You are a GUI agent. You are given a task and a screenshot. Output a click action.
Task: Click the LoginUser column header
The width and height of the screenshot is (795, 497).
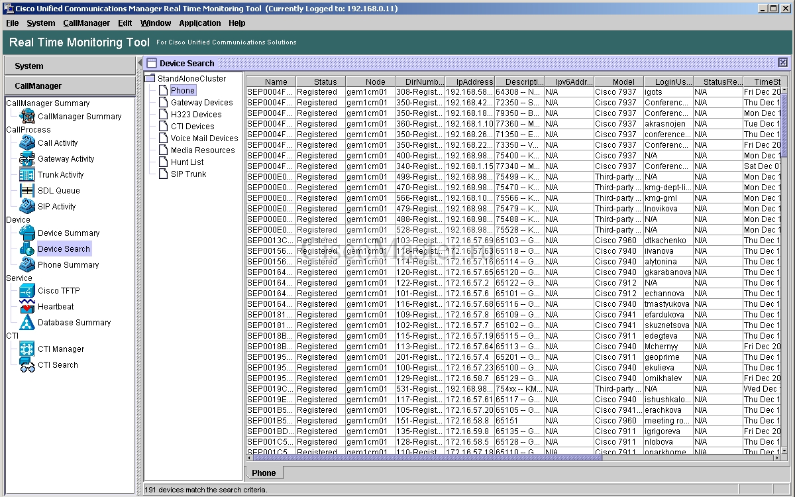coord(668,82)
